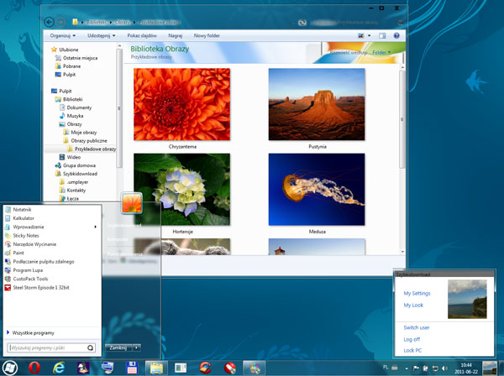504x376 pixels.
Task: Select Wideo library
Action: coord(70,157)
